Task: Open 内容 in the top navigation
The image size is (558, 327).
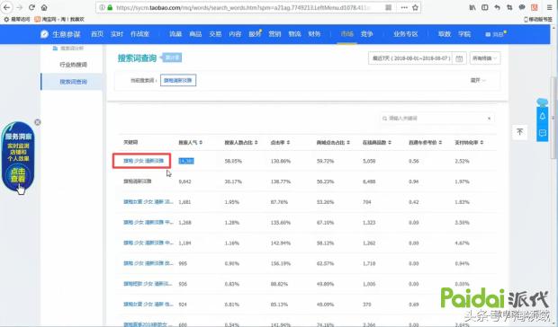Action: pos(235,34)
